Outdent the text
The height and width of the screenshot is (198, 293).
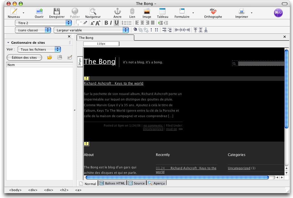click(x=166, y=23)
